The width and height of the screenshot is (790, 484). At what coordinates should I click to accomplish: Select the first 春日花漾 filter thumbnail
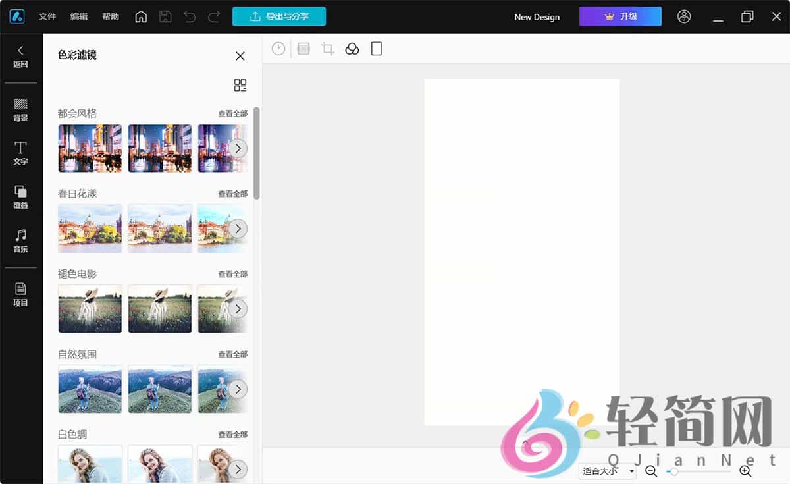coord(90,228)
